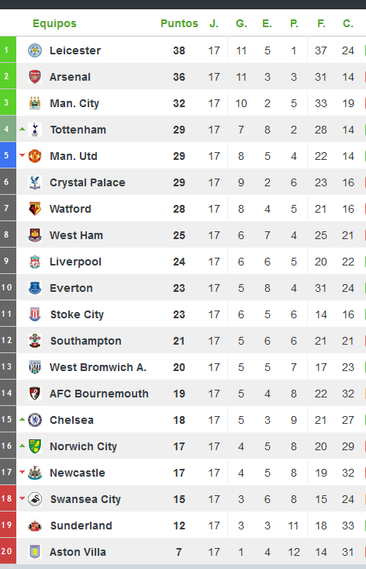Click the green position 1 badge
The image size is (366, 569).
tap(8, 50)
